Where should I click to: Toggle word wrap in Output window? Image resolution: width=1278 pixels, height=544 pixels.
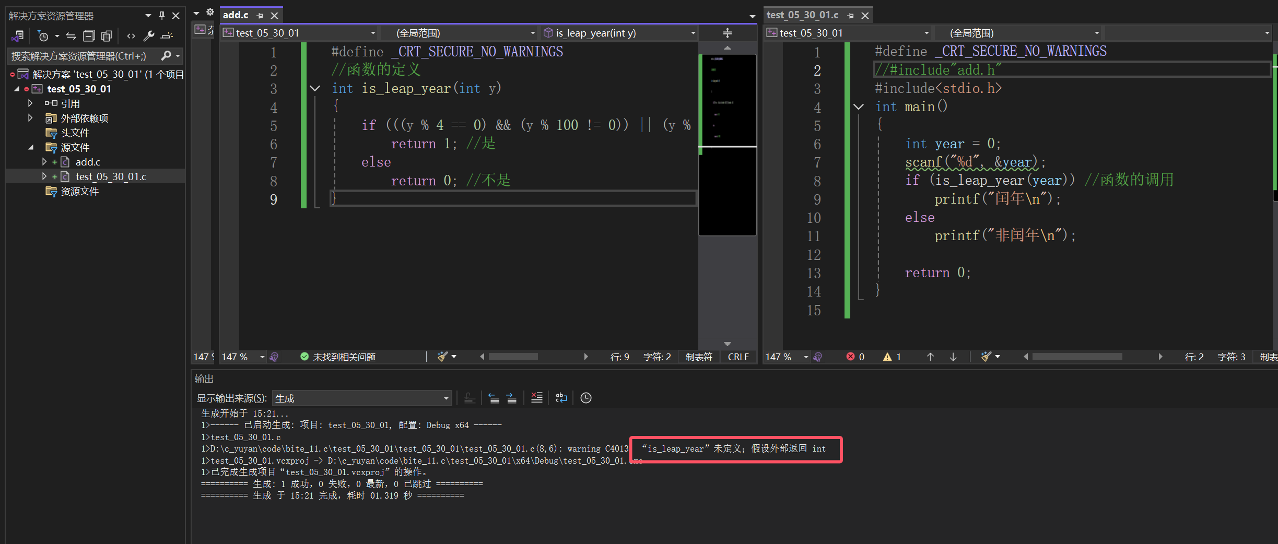(561, 398)
